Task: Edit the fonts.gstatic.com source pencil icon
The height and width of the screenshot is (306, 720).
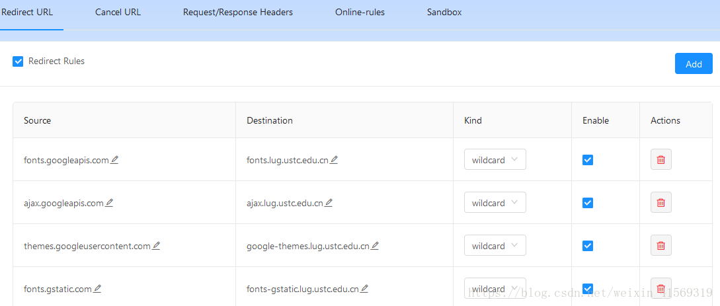Action: [97, 289]
